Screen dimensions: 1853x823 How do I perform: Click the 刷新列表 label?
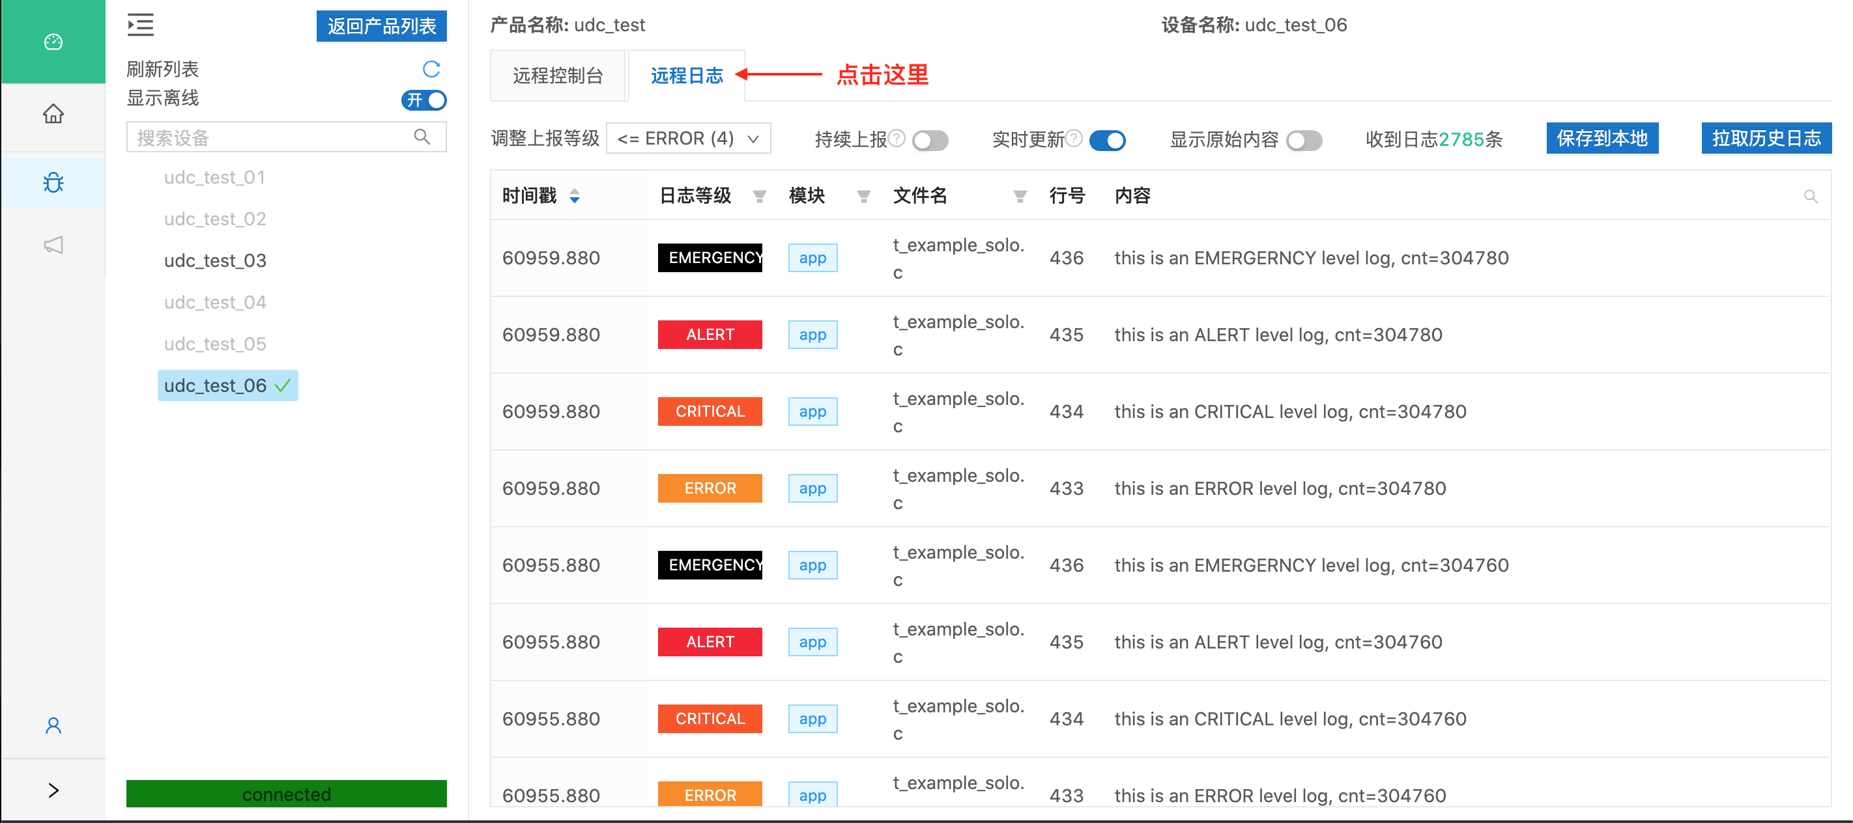point(163,69)
